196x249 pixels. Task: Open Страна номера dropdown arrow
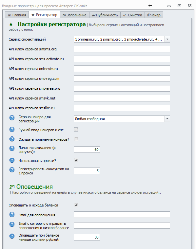click(167, 119)
